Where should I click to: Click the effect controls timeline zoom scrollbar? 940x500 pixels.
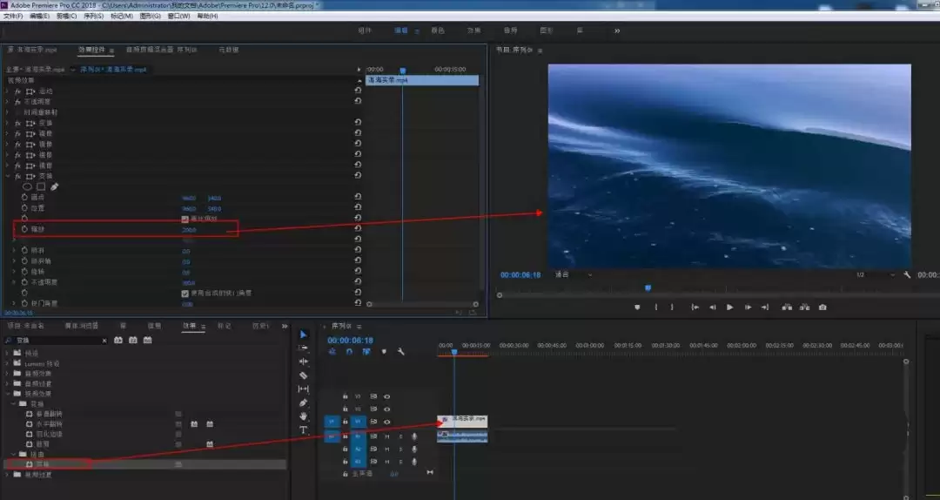423,304
